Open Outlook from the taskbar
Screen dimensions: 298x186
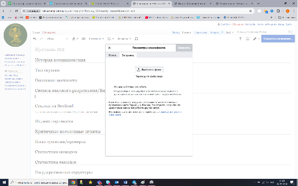117,182
